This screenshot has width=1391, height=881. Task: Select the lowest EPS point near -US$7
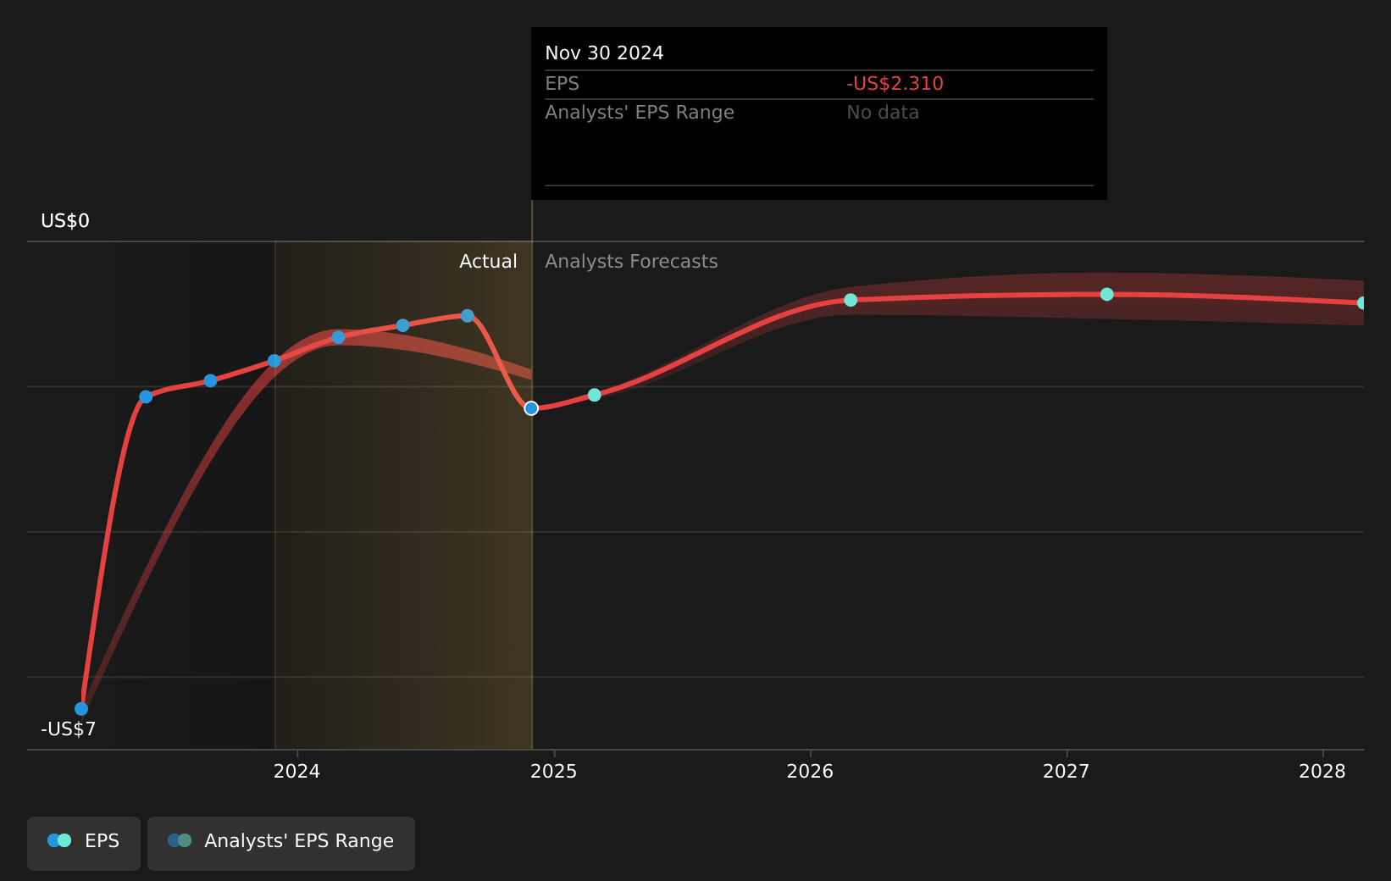click(81, 709)
